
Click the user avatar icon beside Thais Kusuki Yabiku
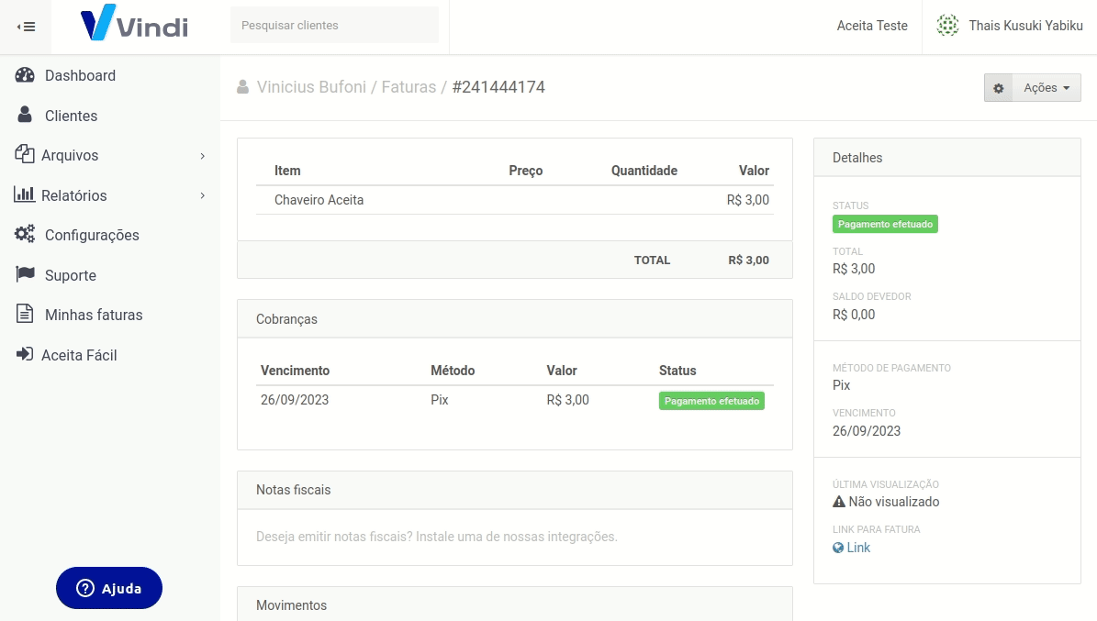click(x=947, y=25)
